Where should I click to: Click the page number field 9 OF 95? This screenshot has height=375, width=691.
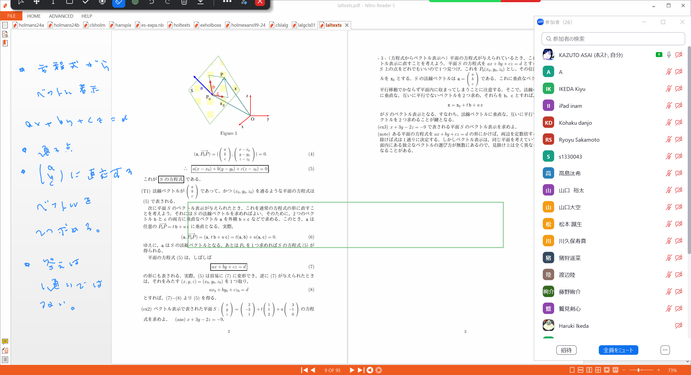332,370
